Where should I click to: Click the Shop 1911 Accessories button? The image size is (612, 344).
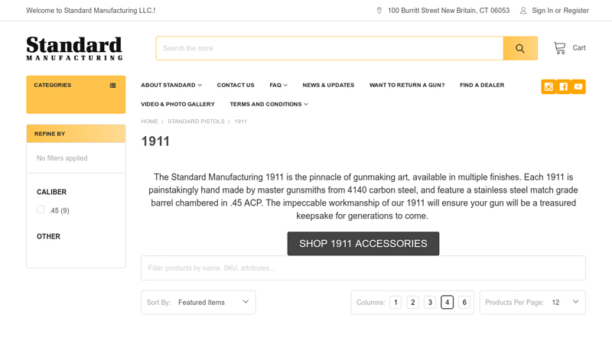tap(363, 244)
